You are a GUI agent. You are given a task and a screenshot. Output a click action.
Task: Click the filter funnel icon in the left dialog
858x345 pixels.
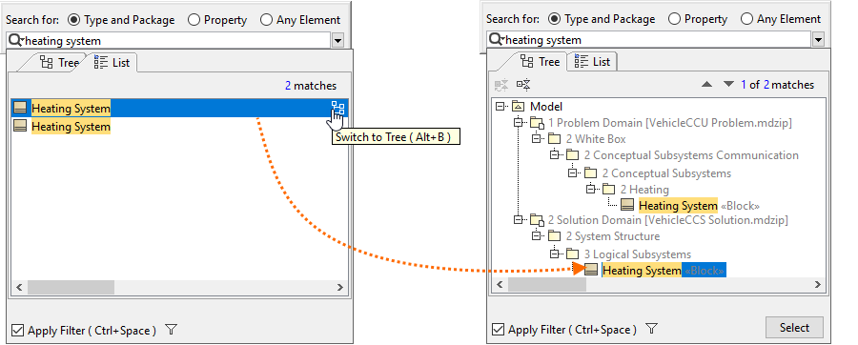point(172,330)
